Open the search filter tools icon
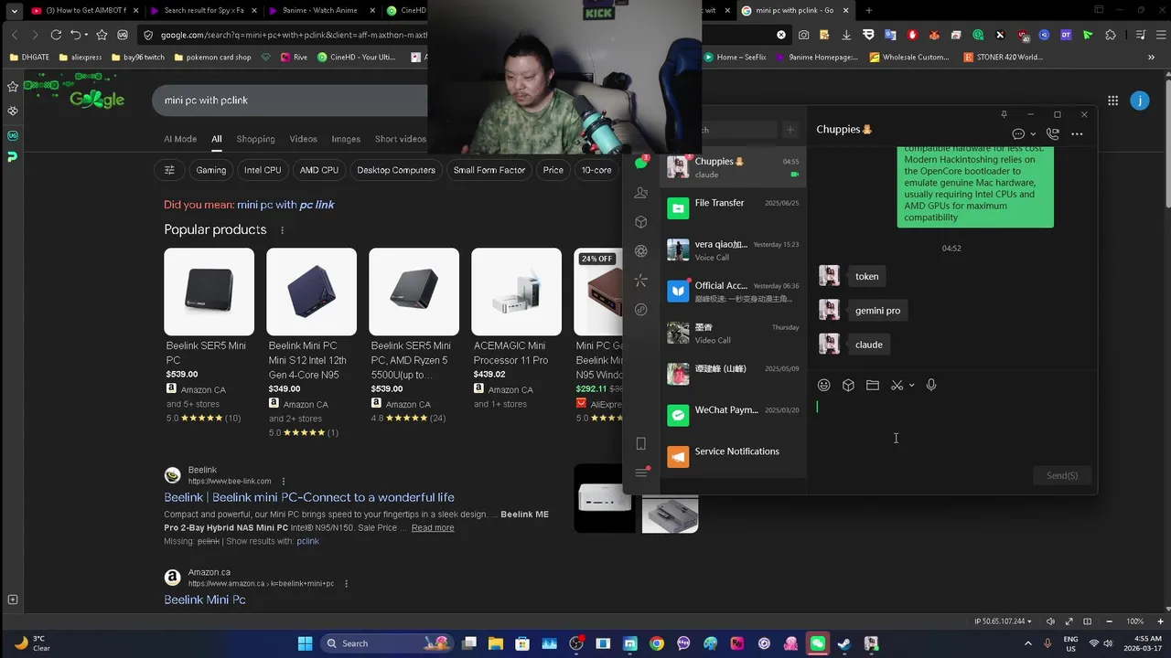 point(169,170)
